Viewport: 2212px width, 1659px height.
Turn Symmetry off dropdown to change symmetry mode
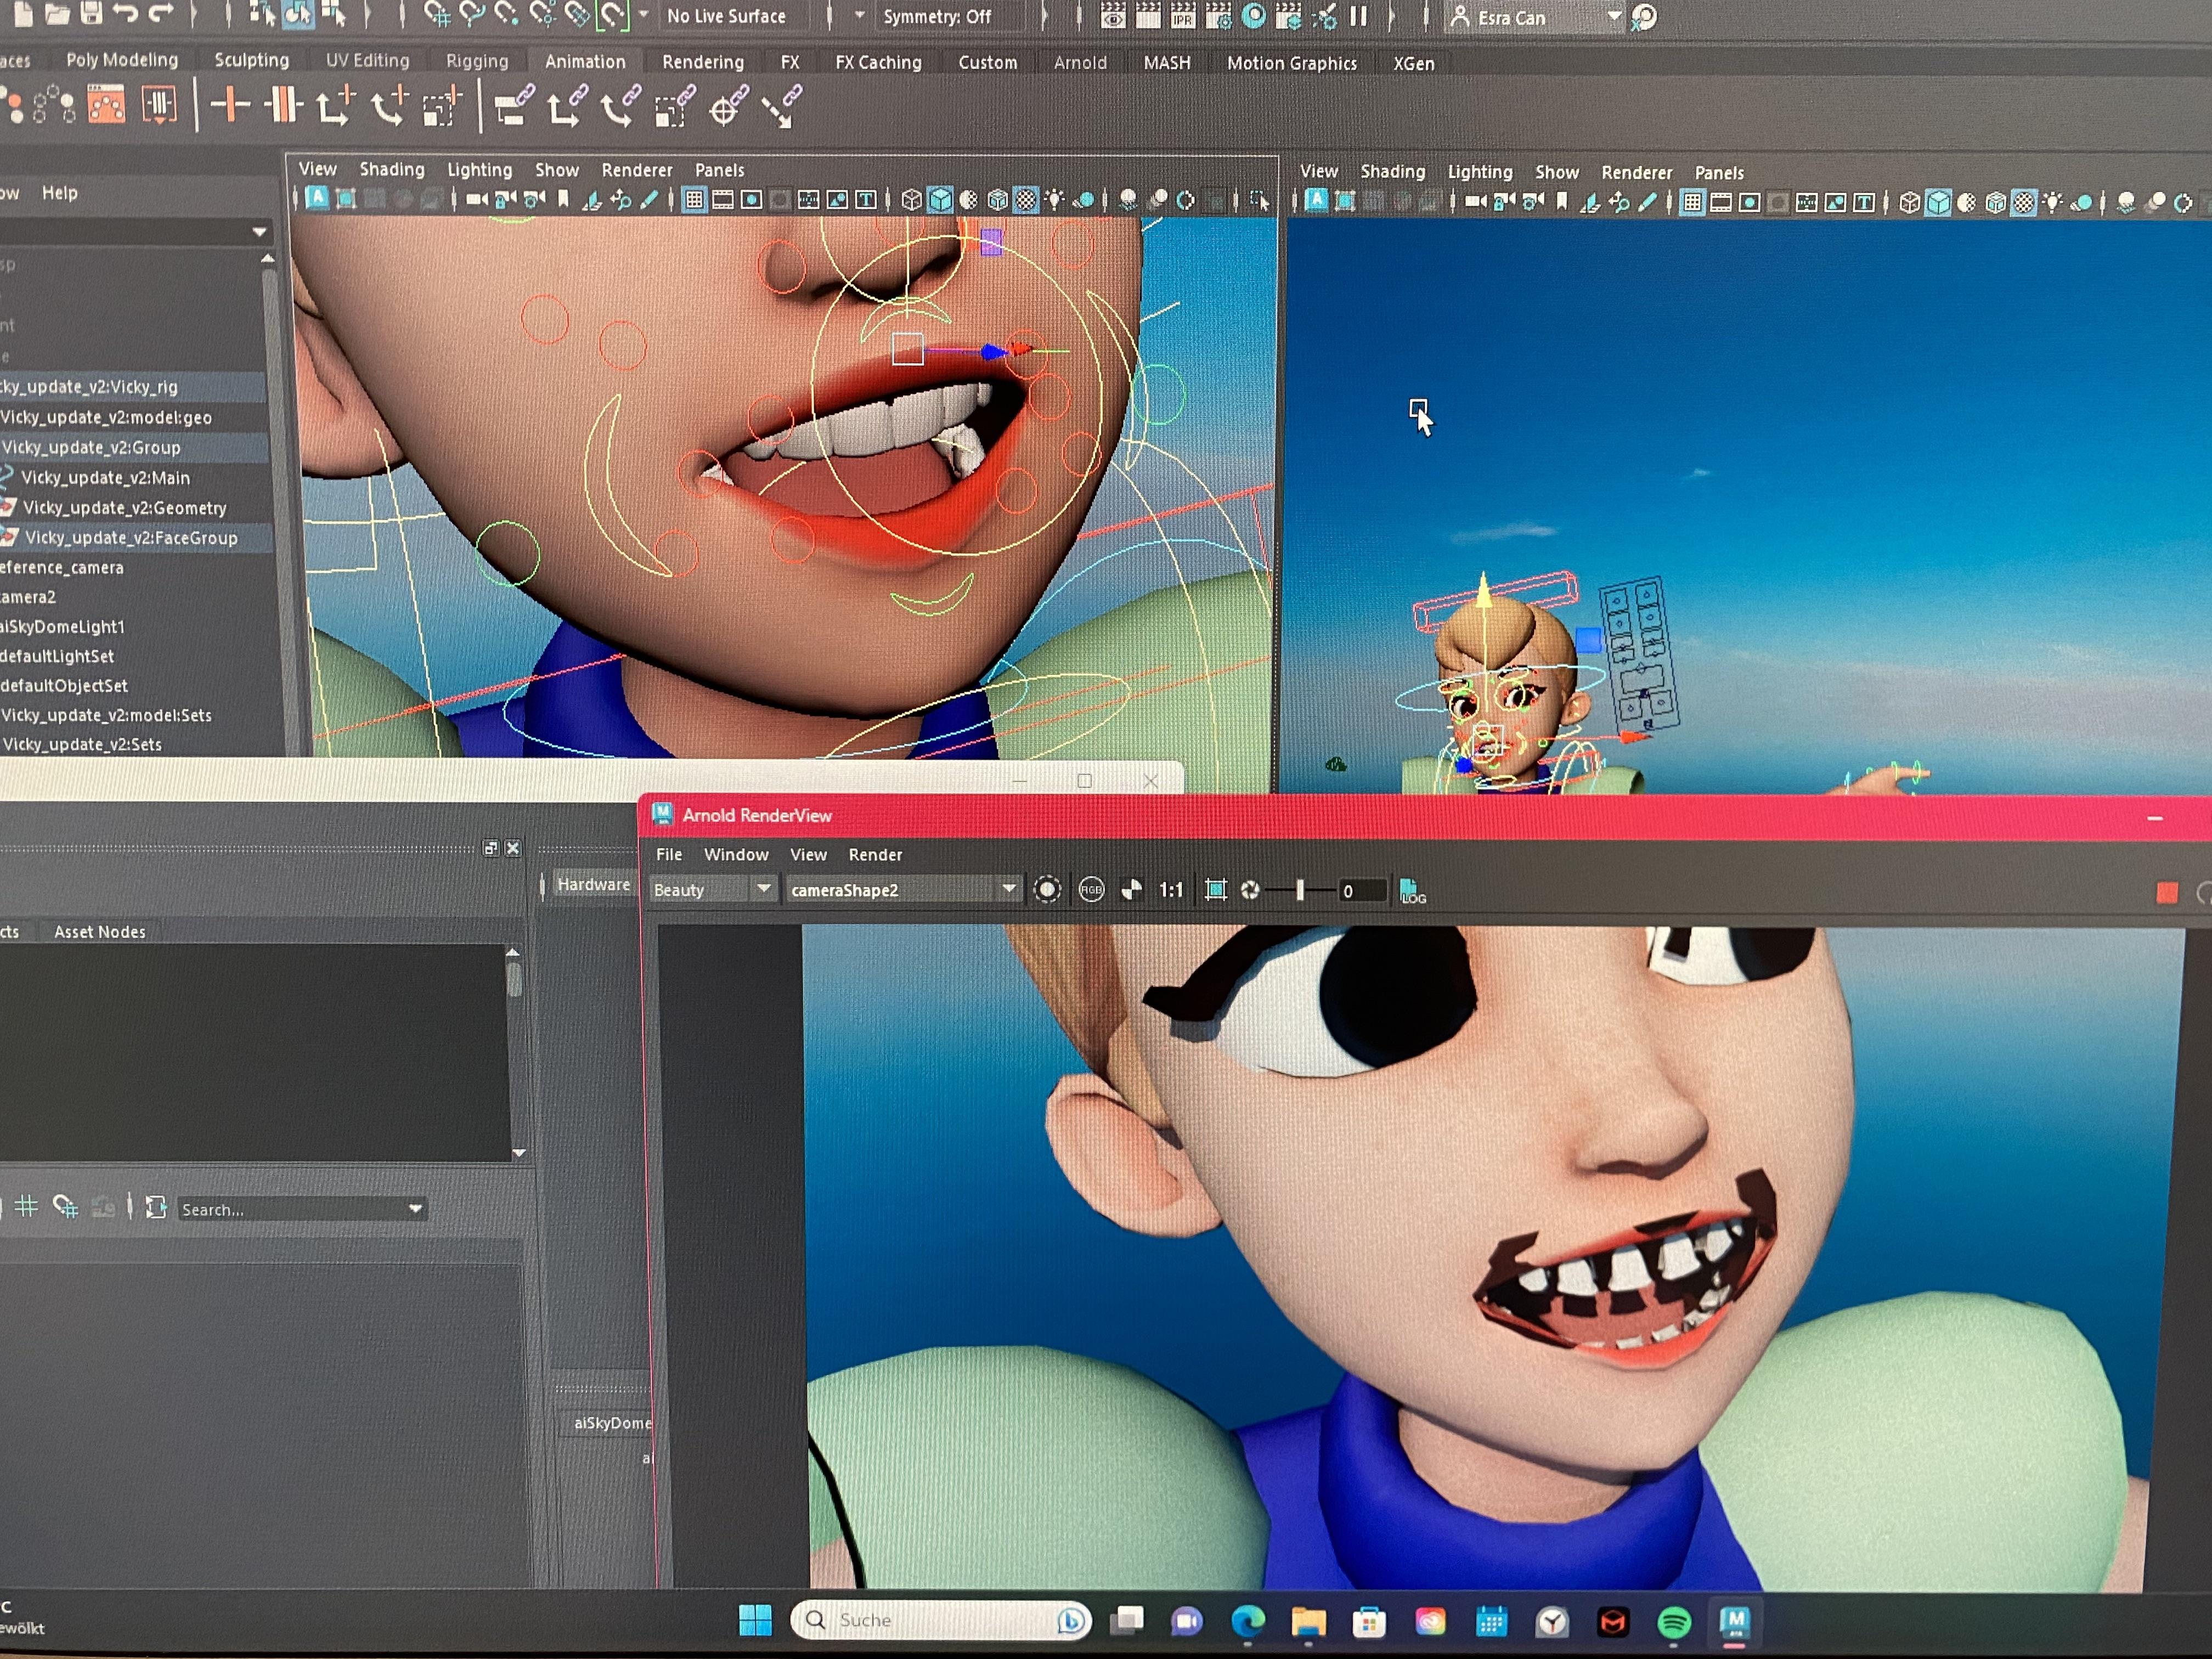click(x=938, y=17)
